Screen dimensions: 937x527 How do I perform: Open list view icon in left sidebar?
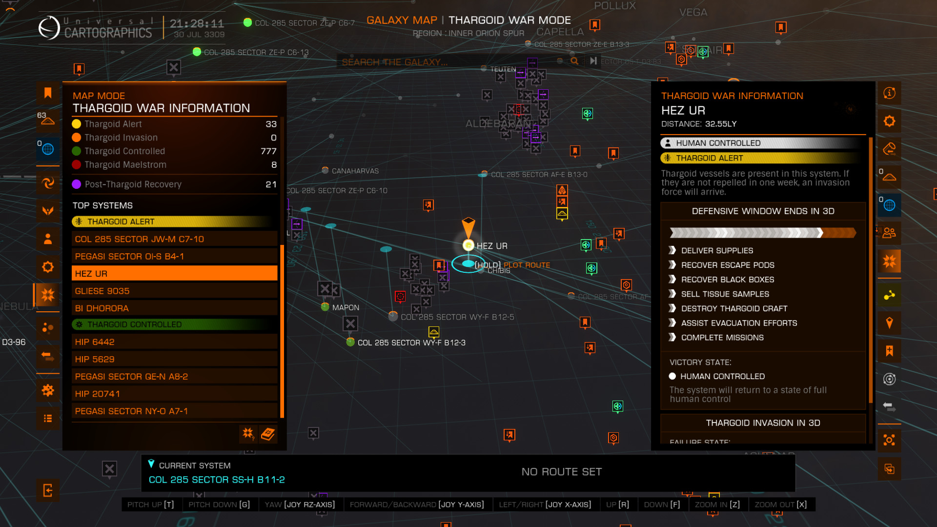coord(48,418)
